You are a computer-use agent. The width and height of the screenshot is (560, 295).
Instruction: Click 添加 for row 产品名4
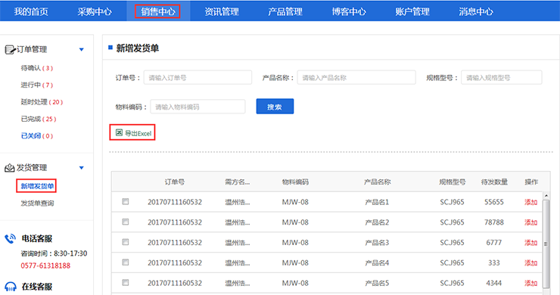530,263
